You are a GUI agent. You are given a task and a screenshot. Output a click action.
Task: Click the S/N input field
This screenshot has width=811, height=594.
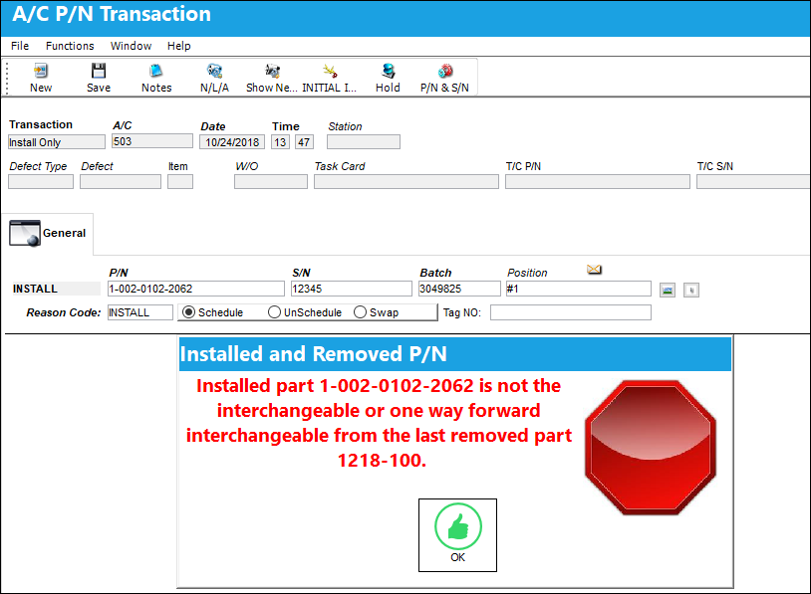coord(352,289)
